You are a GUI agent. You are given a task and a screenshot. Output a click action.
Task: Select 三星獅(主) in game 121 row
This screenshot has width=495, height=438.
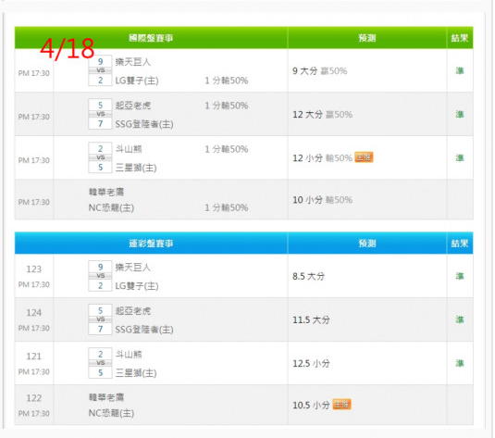pos(136,373)
